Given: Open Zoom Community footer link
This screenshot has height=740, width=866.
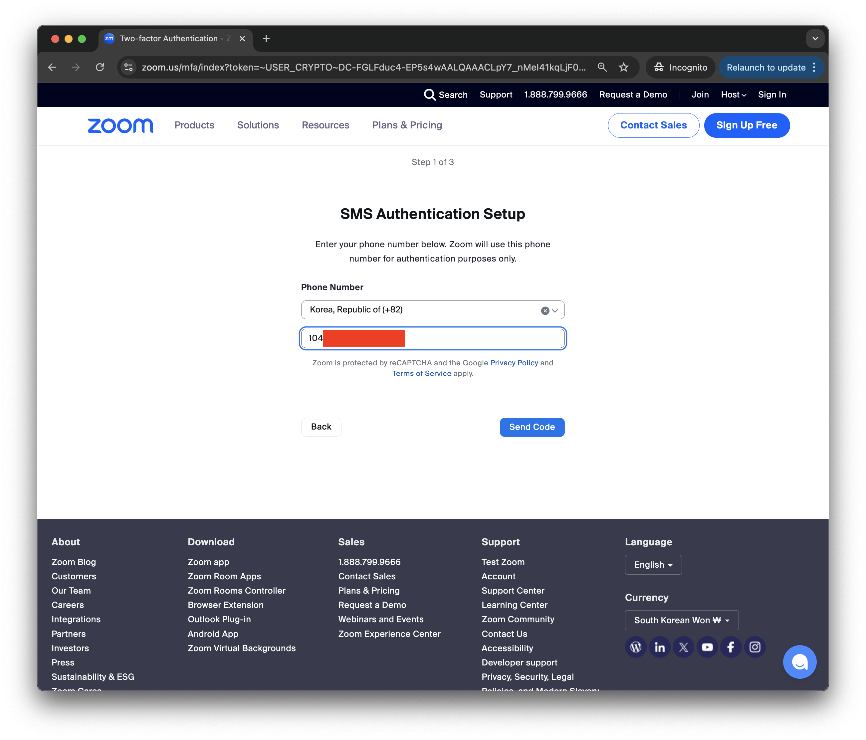Looking at the screenshot, I should point(518,619).
